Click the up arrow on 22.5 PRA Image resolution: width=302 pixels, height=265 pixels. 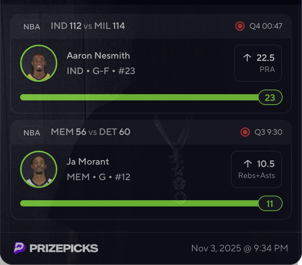pos(247,58)
